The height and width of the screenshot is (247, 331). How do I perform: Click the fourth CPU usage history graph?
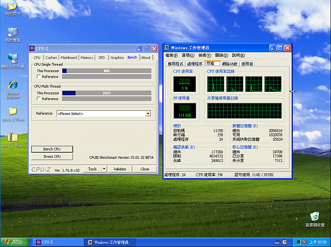point(273,84)
